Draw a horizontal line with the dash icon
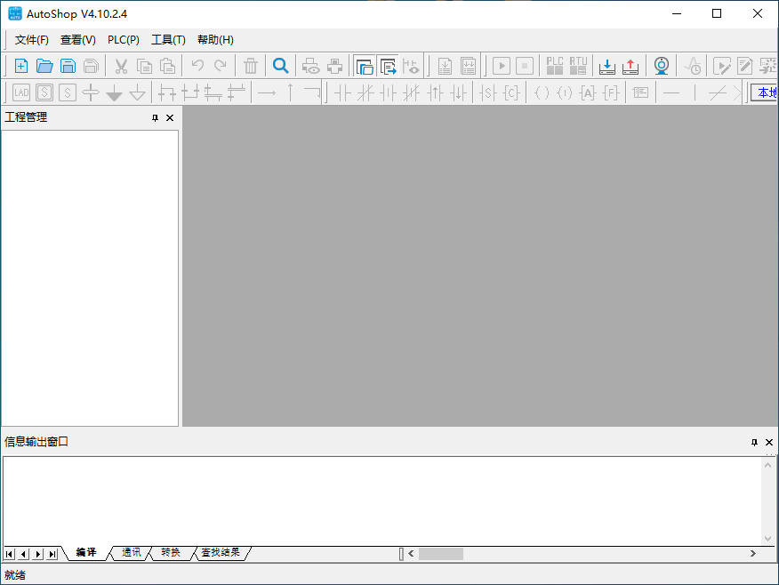The image size is (779, 585). [671, 92]
